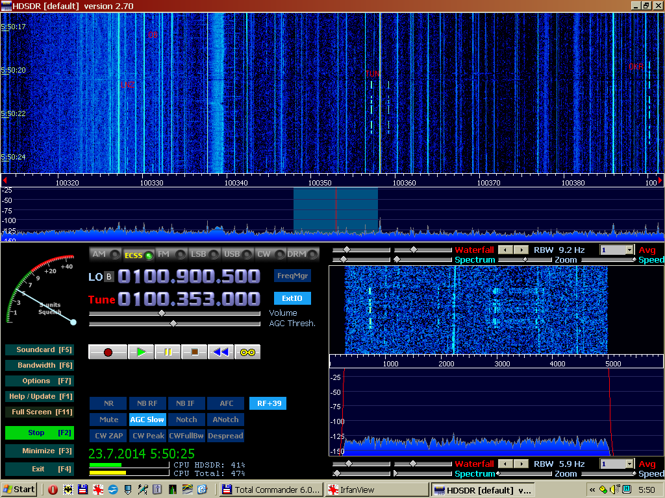Click the LO B selector button

pos(109,277)
